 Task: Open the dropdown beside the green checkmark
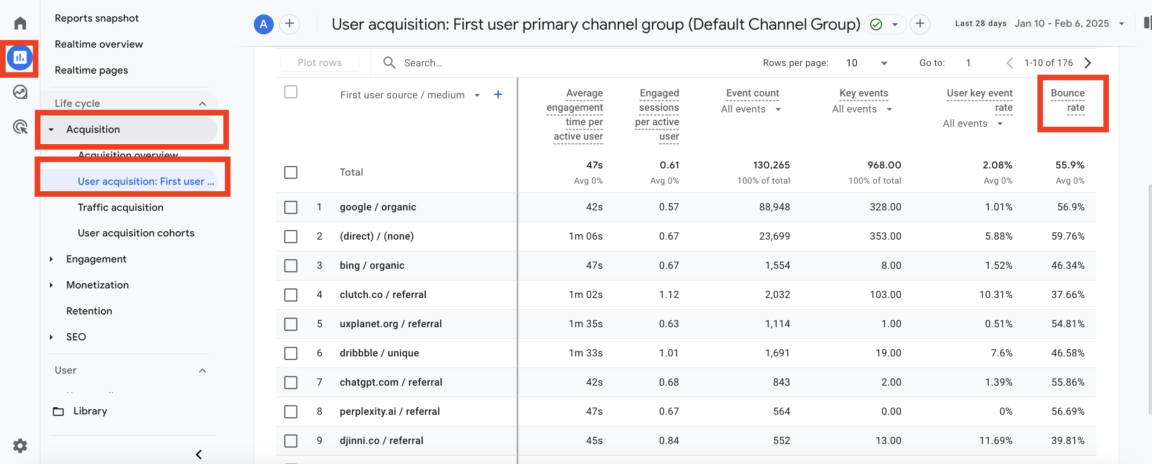click(894, 24)
